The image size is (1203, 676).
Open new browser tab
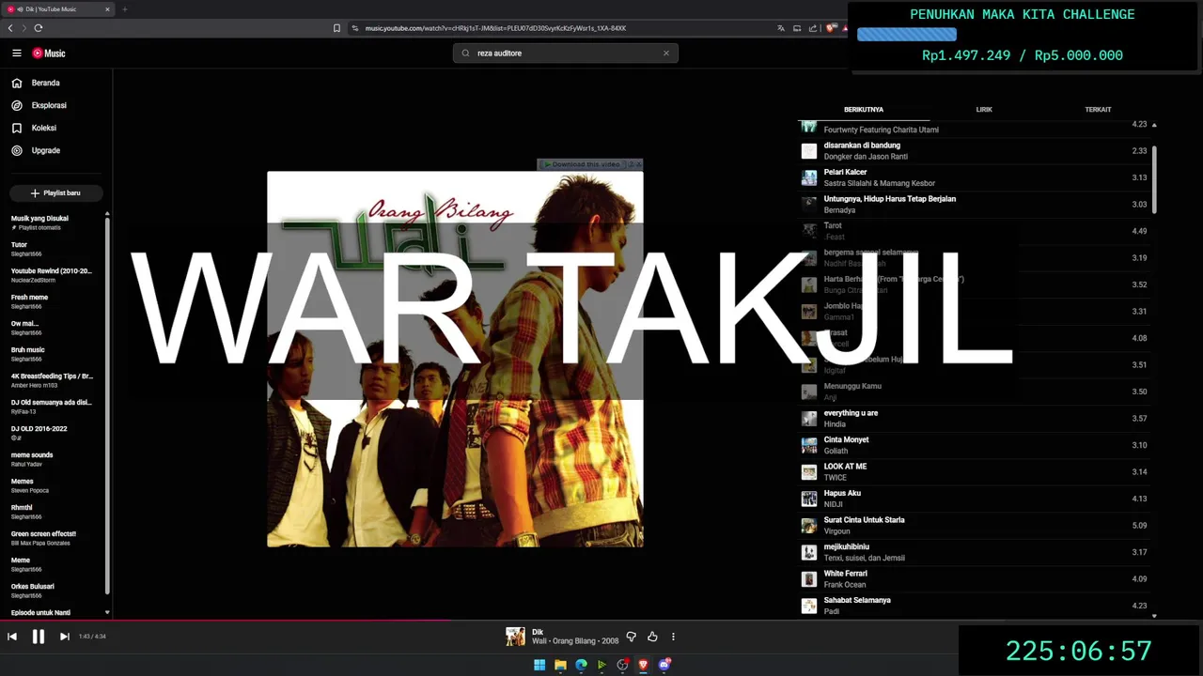tap(124, 9)
